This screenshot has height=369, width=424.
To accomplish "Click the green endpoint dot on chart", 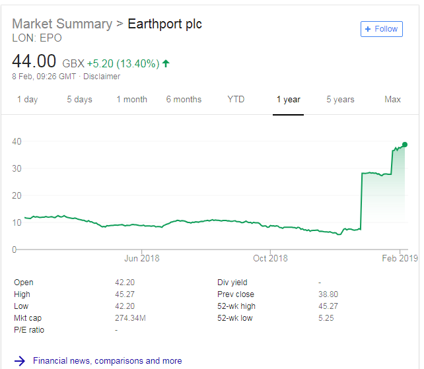I will coord(404,145).
